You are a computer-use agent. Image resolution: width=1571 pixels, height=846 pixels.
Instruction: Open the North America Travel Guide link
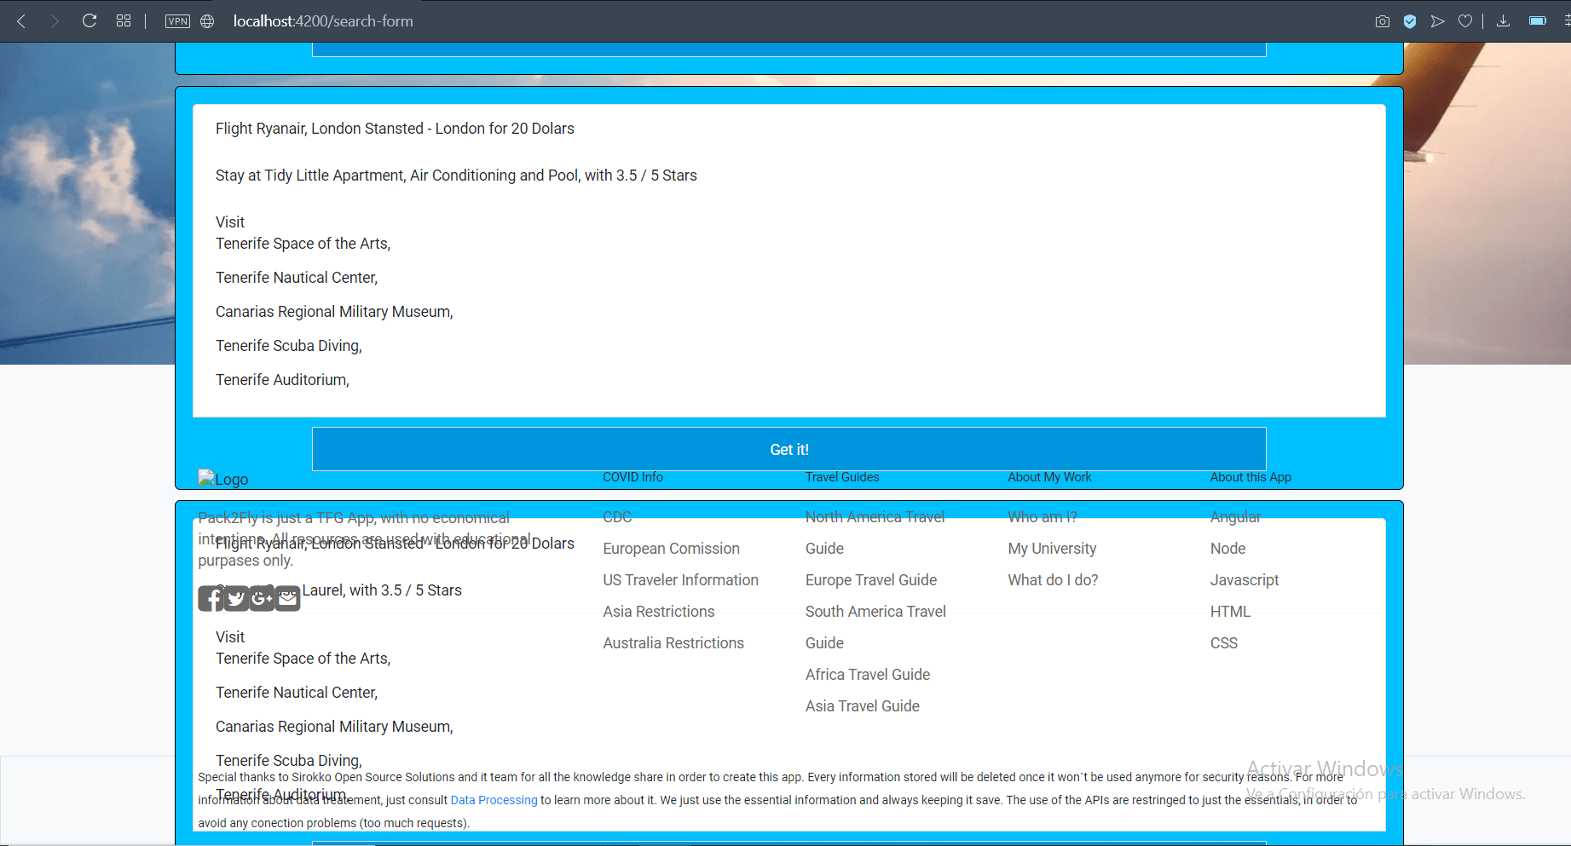(875, 532)
